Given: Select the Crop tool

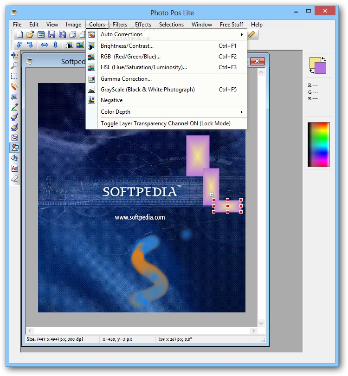Looking at the screenshot, I should click(x=14, y=97).
